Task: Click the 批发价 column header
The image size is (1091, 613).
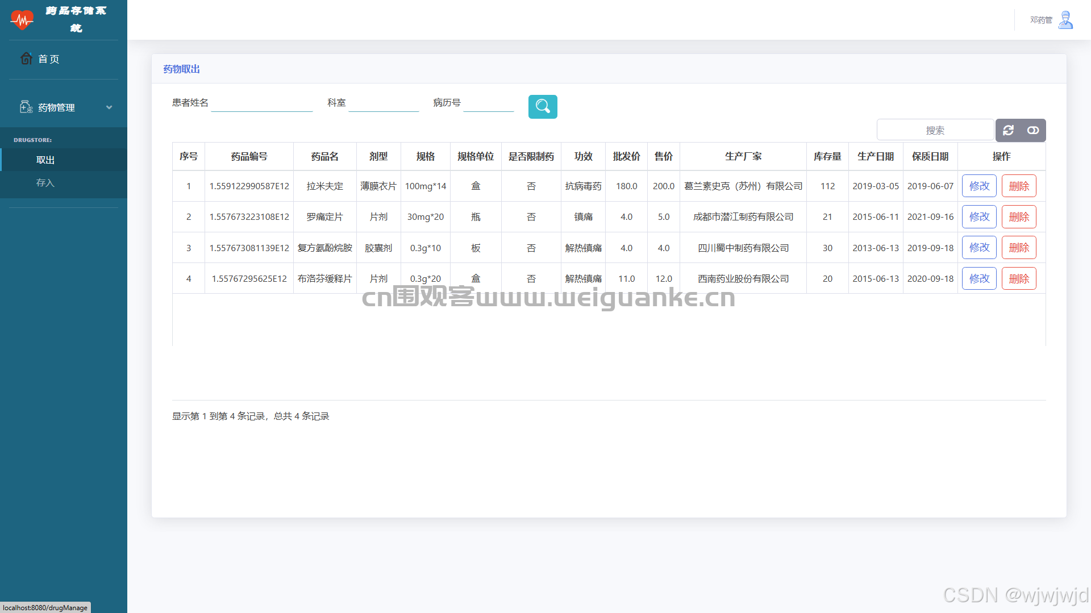Action: tap(626, 156)
